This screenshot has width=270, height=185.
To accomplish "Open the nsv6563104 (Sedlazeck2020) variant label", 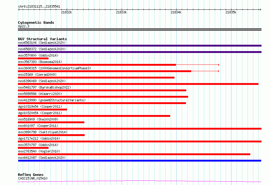I will (x=42, y=43).
